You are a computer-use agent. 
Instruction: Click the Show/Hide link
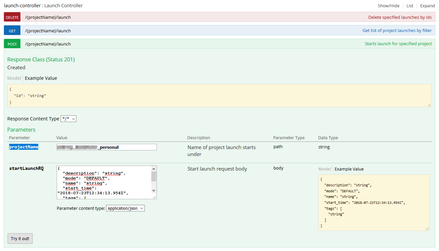(x=388, y=6)
